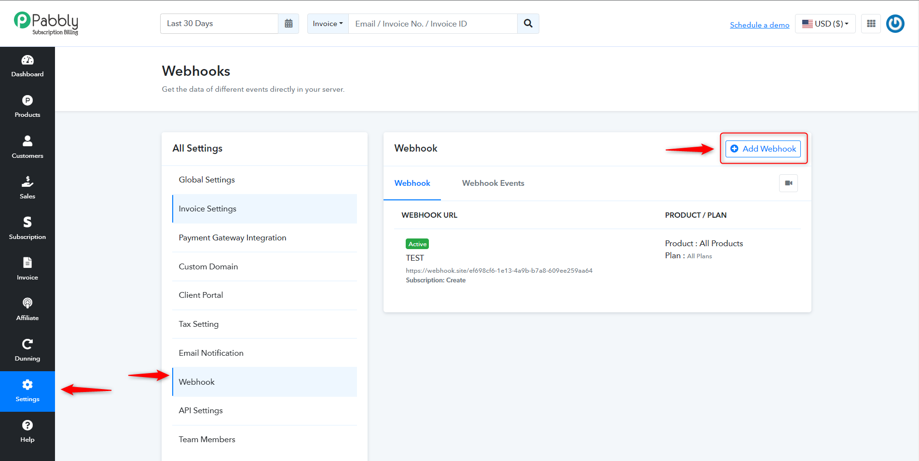The image size is (919, 461).
Task: Open the Customers section icon
Action: pos(27,141)
